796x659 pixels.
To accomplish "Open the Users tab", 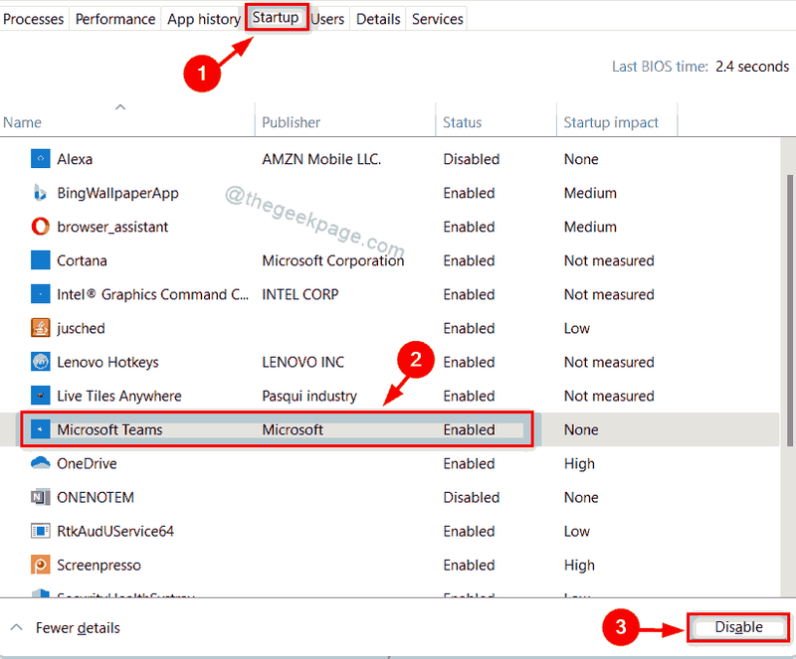I will click(x=328, y=19).
